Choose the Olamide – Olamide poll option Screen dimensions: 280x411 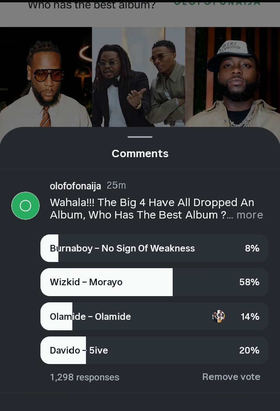(154, 316)
